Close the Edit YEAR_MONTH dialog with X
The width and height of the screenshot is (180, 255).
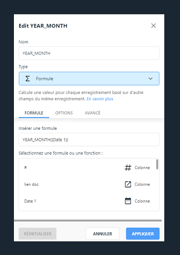(154, 25)
